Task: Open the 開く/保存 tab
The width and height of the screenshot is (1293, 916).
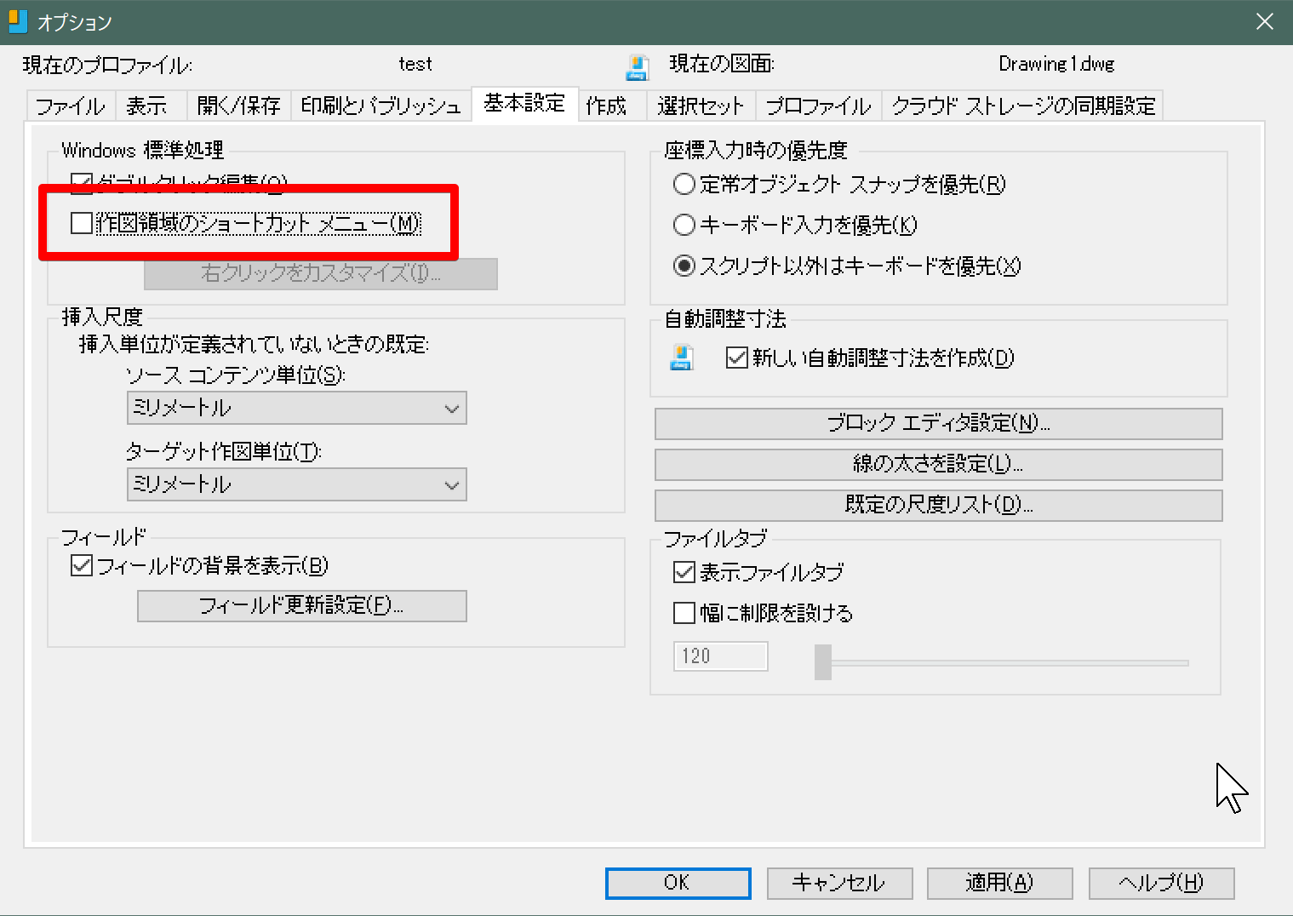Action: 238,106
